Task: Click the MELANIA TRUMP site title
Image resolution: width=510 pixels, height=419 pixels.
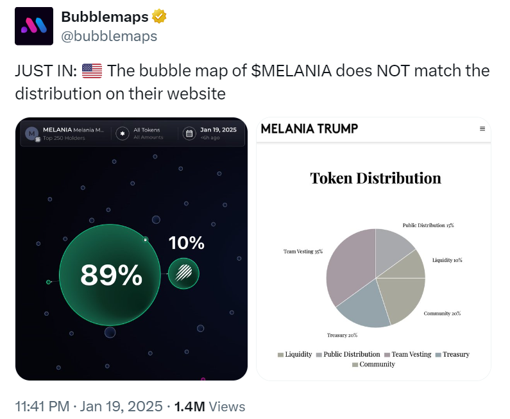Action: pyautogui.click(x=309, y=129)
